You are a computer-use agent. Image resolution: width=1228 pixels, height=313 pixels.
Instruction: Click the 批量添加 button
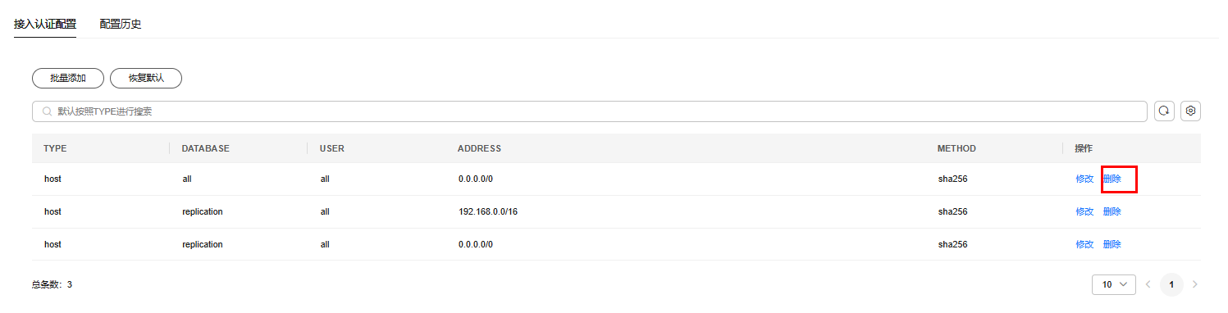[x=68, y=78]
